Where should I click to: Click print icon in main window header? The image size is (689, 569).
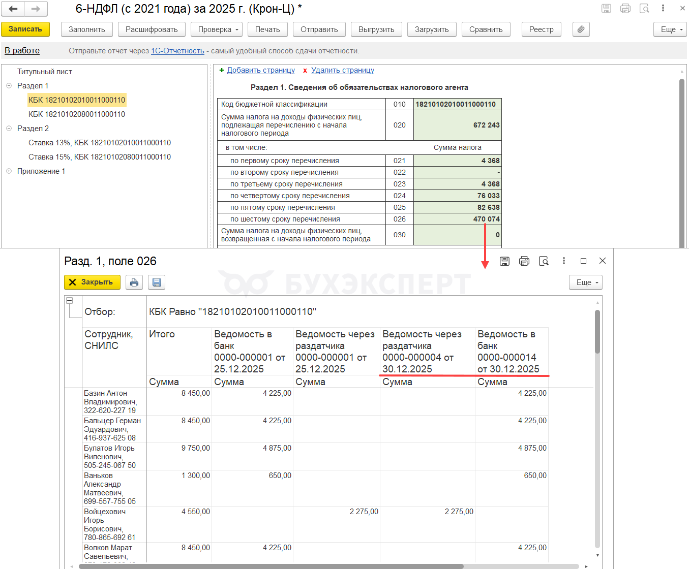coord(625,9)
